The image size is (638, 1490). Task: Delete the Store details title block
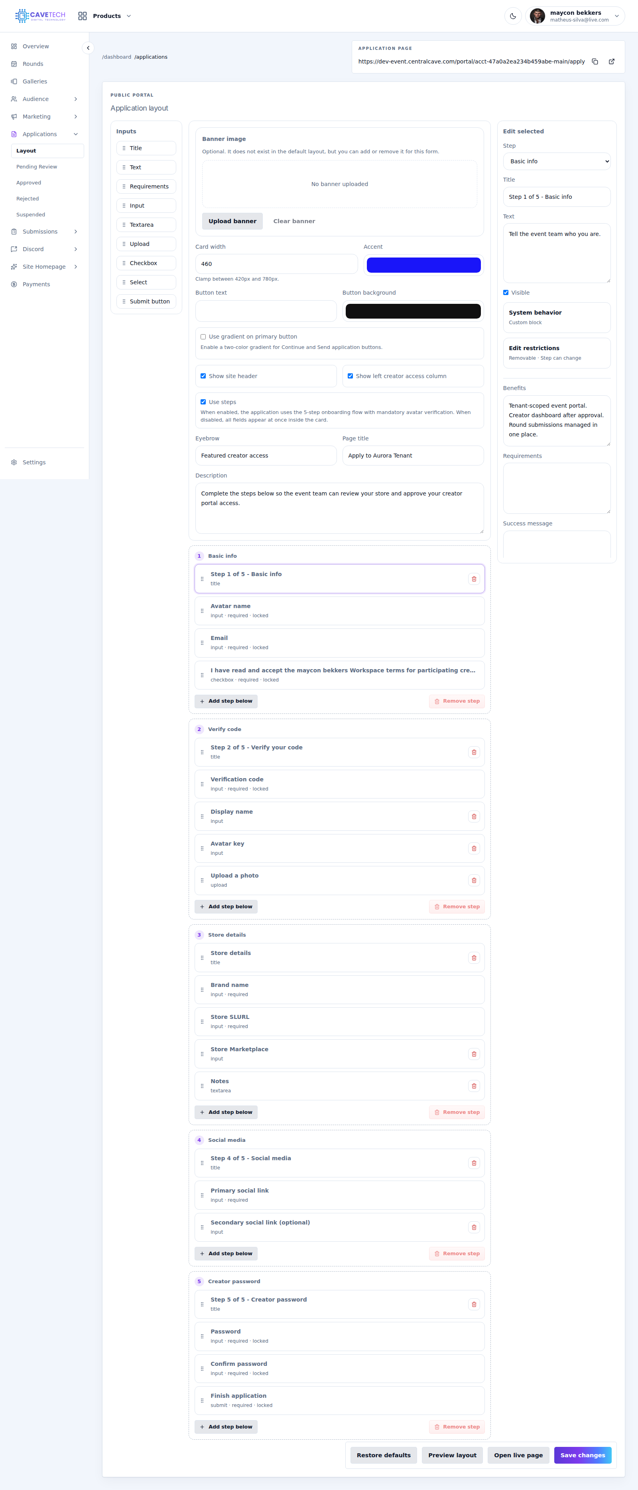click(x=474, y=958)
